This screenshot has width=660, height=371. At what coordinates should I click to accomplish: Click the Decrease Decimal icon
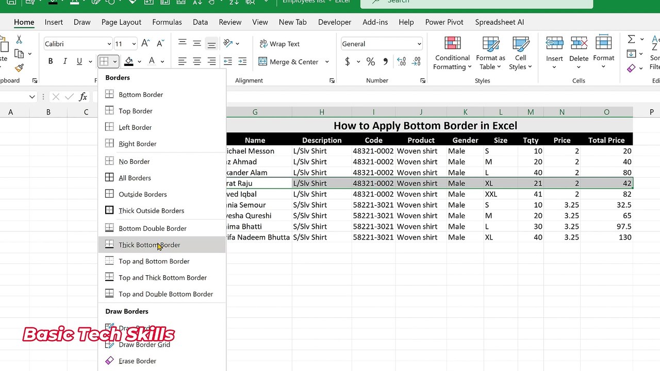pos(416,62)
